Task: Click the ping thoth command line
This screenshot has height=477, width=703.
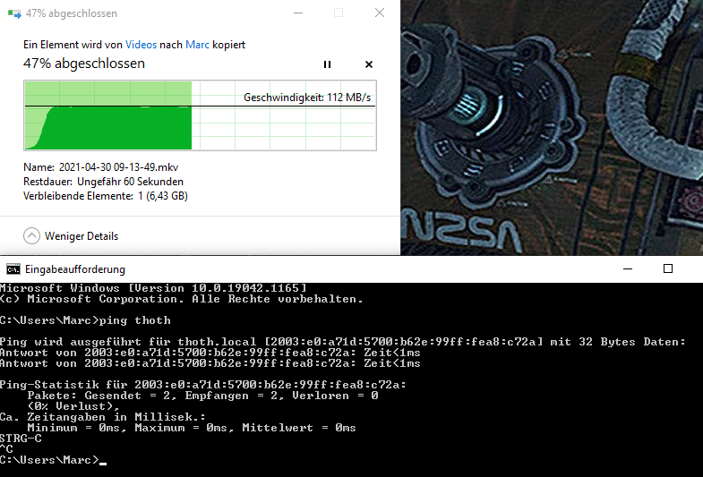Action: pyautogui.click(x=85, y=320)
